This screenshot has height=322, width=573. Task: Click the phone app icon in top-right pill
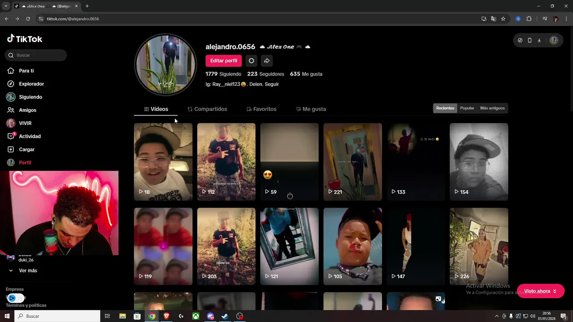[x=530, y=40]
